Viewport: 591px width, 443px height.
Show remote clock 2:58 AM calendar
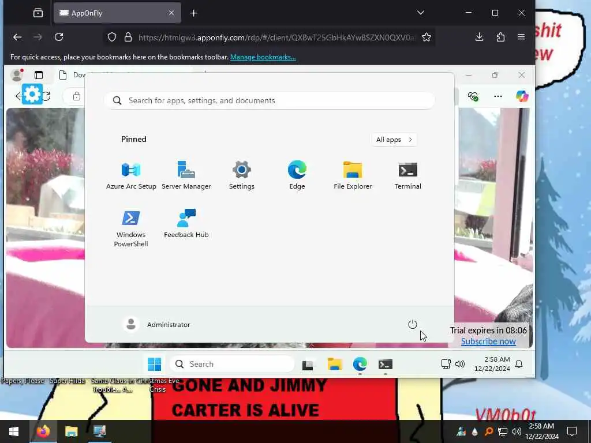pos(492,364)
